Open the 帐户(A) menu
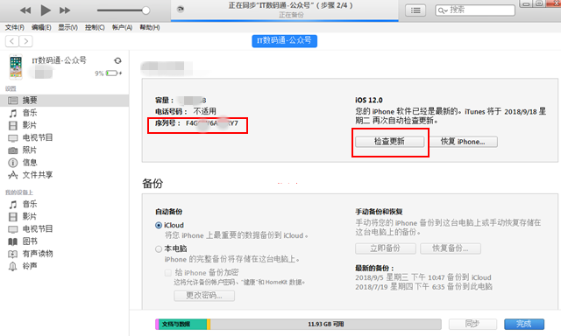This screenshot has width=561, height=336. (122, 27)
